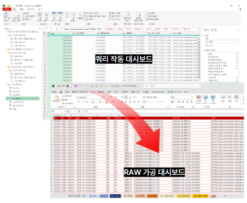Open the Table Design tab in Excel
This screenshot has height=203, width=247.
click(x=174, y=92)
